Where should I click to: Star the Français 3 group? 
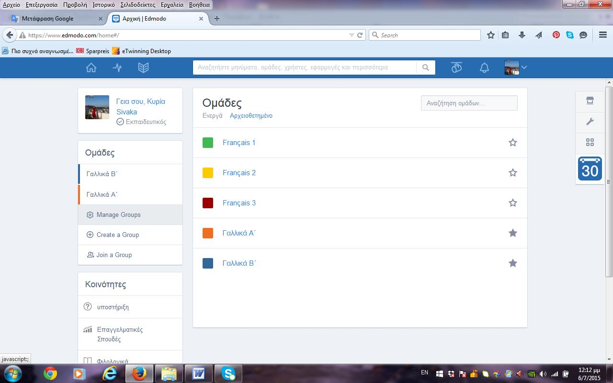(513, 203)
